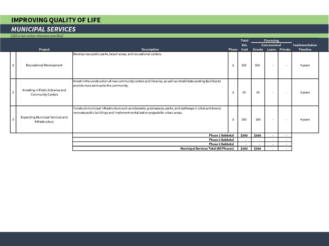Select the 'Phase' column header
Image resolution: width=329 pixels, height=246 pixels.
coord(233,50)
